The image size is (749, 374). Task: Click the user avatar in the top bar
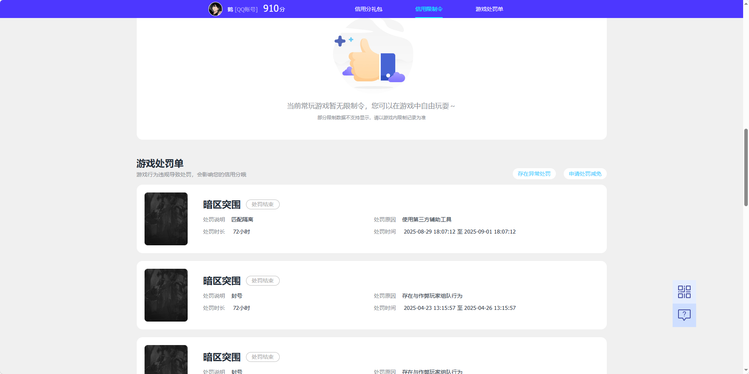(216, 9)
